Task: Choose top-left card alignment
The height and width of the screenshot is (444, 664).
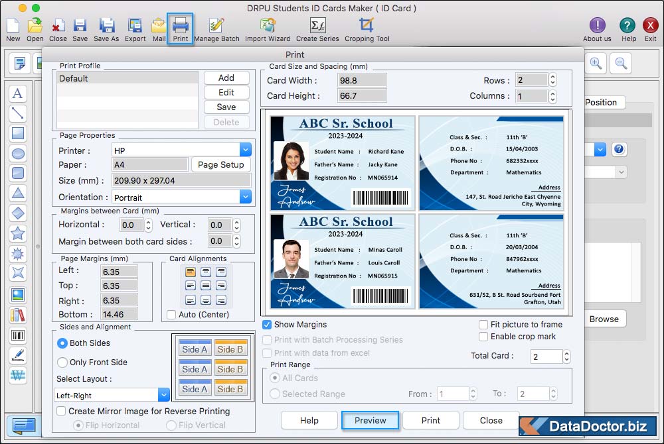Action: (191, 272)
